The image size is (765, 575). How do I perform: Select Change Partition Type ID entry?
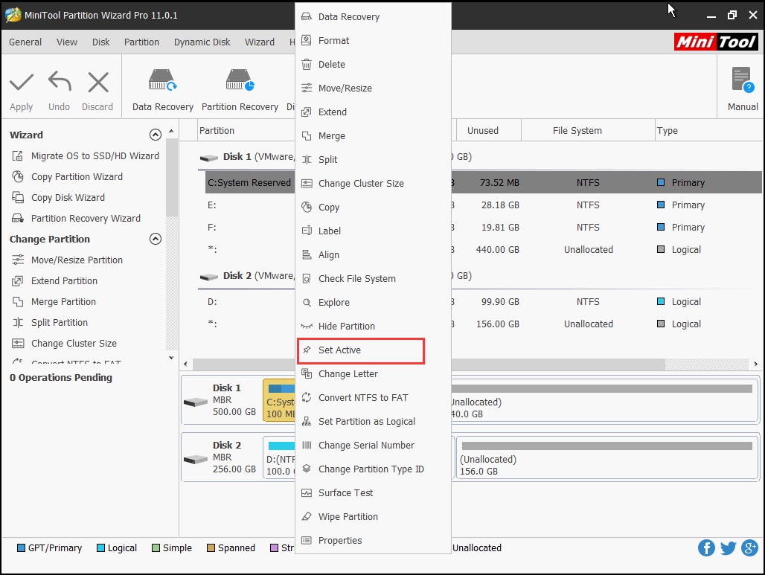[x=374, y=469]
